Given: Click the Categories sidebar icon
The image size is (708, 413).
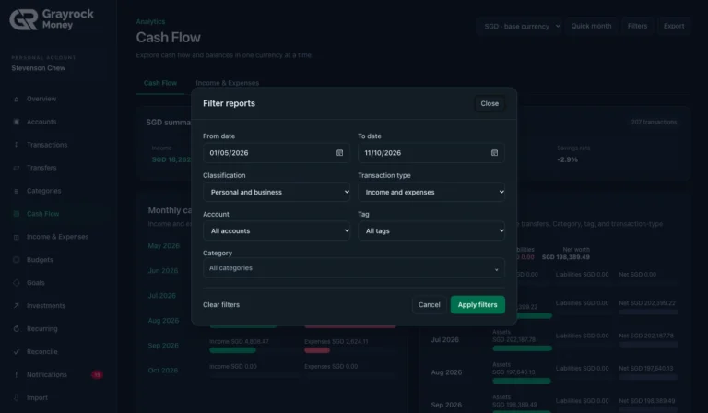Looking at the screenshot, I should [17, 191].
